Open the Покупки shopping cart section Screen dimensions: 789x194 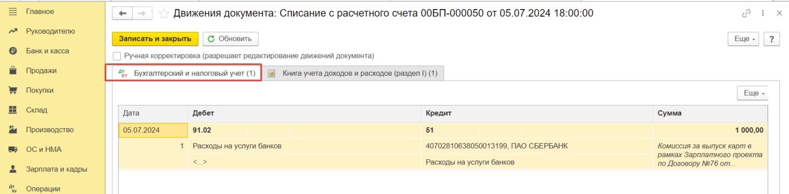[x=39, y=90]
